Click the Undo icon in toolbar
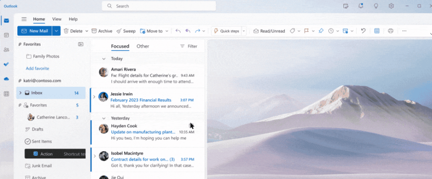432x179 pixels. [363, 31]
